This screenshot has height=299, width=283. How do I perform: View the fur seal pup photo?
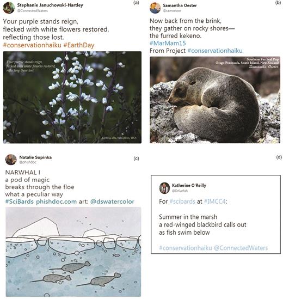(215, 100)
